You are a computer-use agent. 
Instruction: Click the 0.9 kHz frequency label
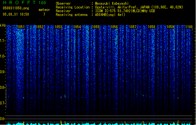click(x=2, y=72)
